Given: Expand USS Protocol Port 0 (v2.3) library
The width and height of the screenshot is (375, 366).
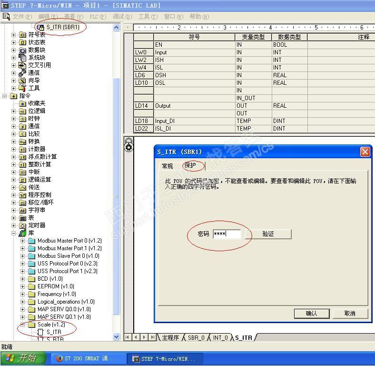Looking at the screenshot, I should tap(22, 264).
